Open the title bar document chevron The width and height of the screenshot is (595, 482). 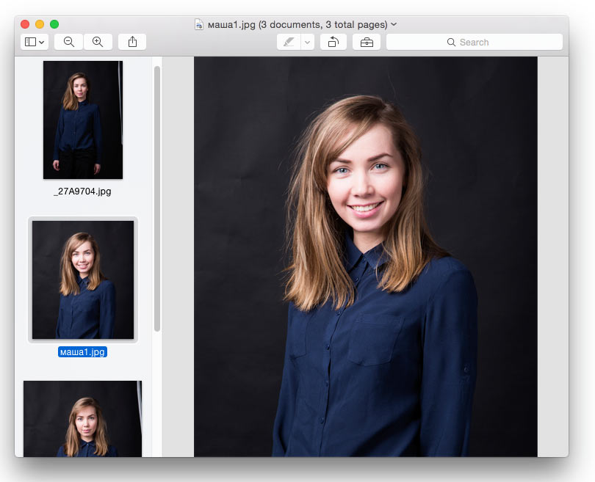(394, 24)
